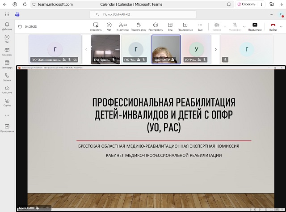Unmute the Microphone
Image resolution: width=286 pixels, height=212 pixels.
235,27
